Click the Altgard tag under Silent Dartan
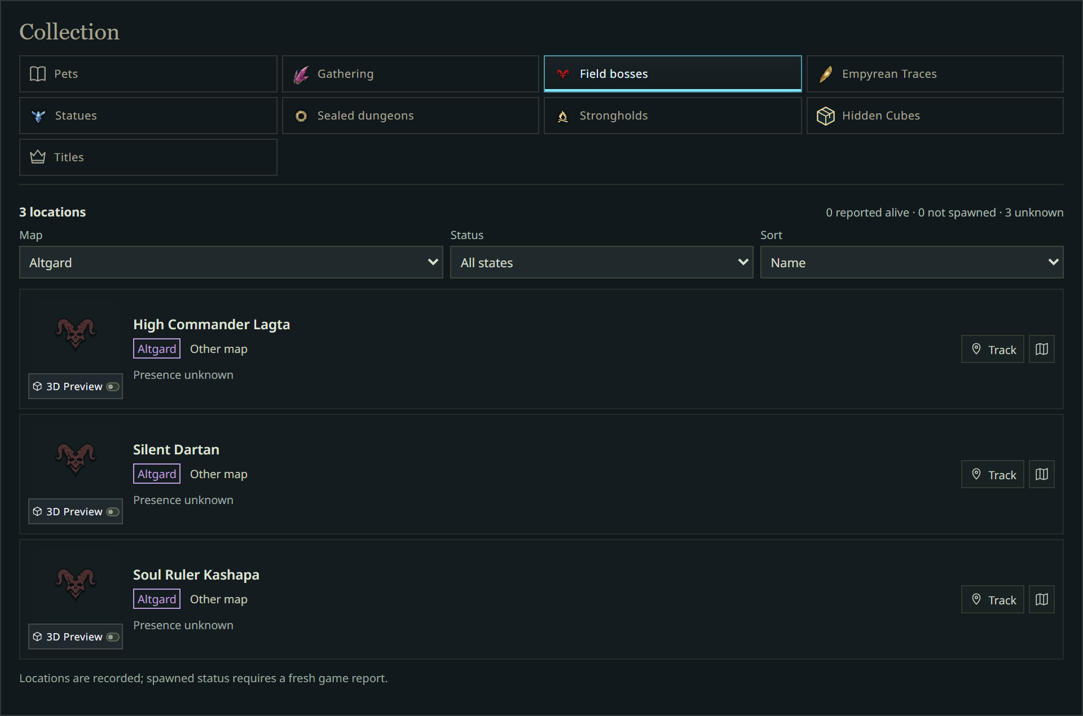The width and height of the screenshot is (1083, 716). (x=157, y=474)
